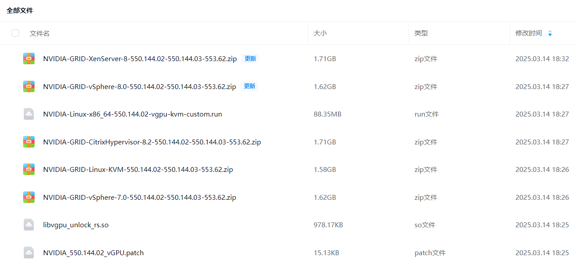Click the 15.13KB size value
Image resolution: width=578 pixels, height=276 pixels.
326,253
